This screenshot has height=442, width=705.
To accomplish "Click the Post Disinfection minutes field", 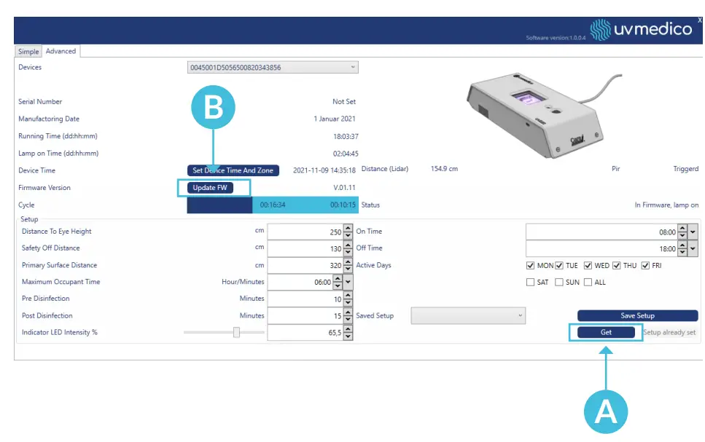I will pos(305,316).
